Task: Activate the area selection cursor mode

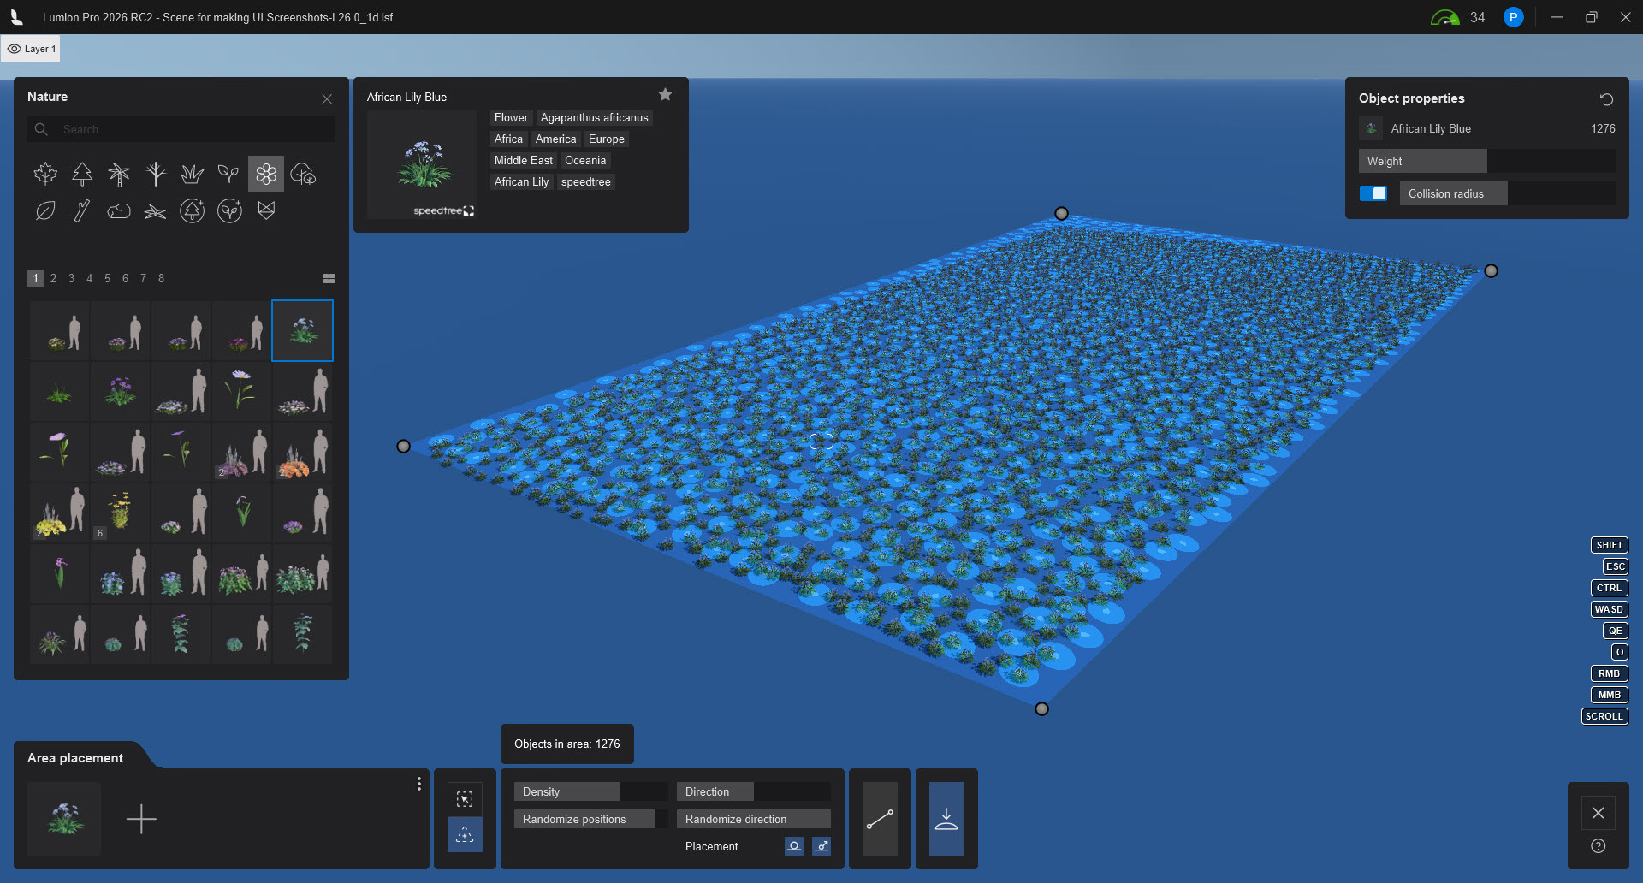Action: 465,799
